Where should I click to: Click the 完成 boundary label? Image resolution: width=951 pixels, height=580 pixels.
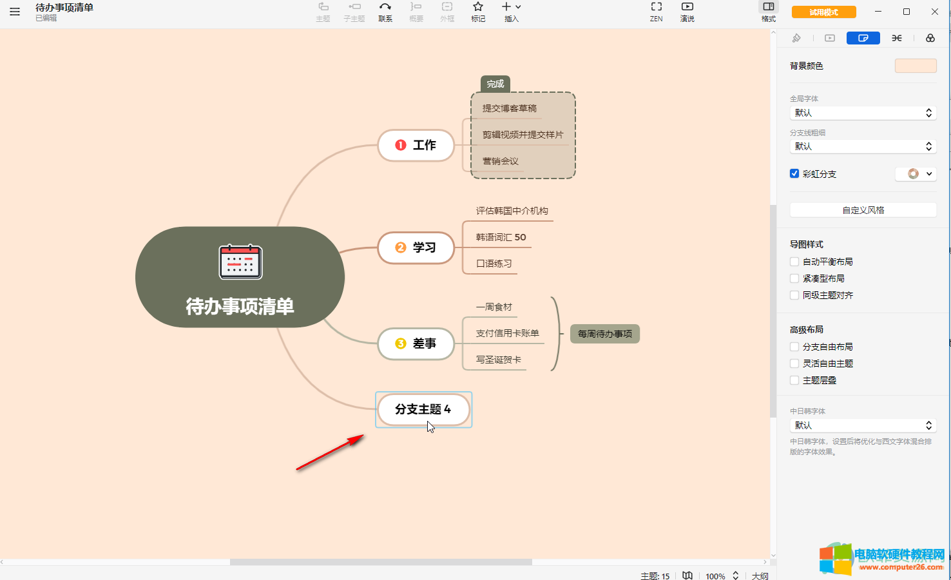[x=495, y=84]
